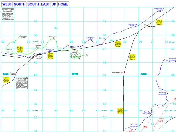
Task: Click the London Necropolis label
Action: 74,53
